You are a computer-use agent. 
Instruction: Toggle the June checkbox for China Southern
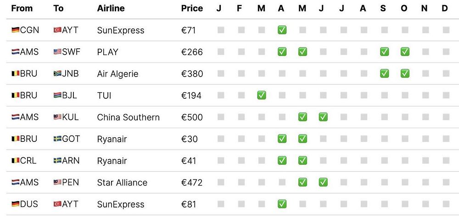pyautogui.click(x=323, y=117)
